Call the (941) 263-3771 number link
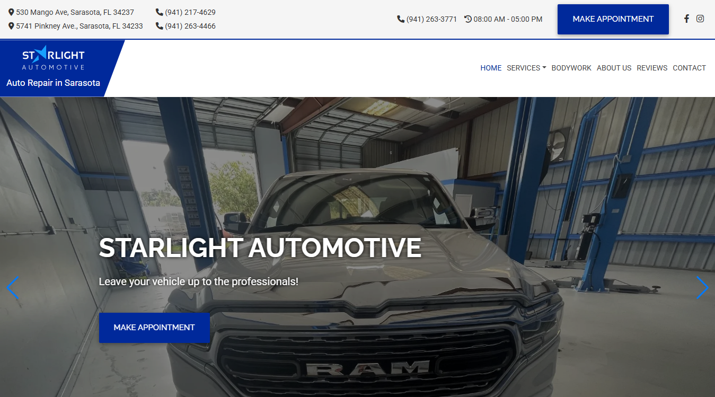 click(431, 19)
